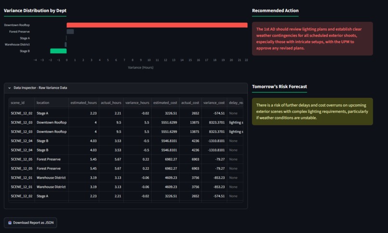This screenshot has height=233, width=388.
Task: Click the yellow risk forecast message box
Action: coord(312,111)
